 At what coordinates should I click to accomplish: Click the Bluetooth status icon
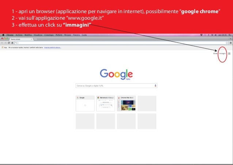209,35
